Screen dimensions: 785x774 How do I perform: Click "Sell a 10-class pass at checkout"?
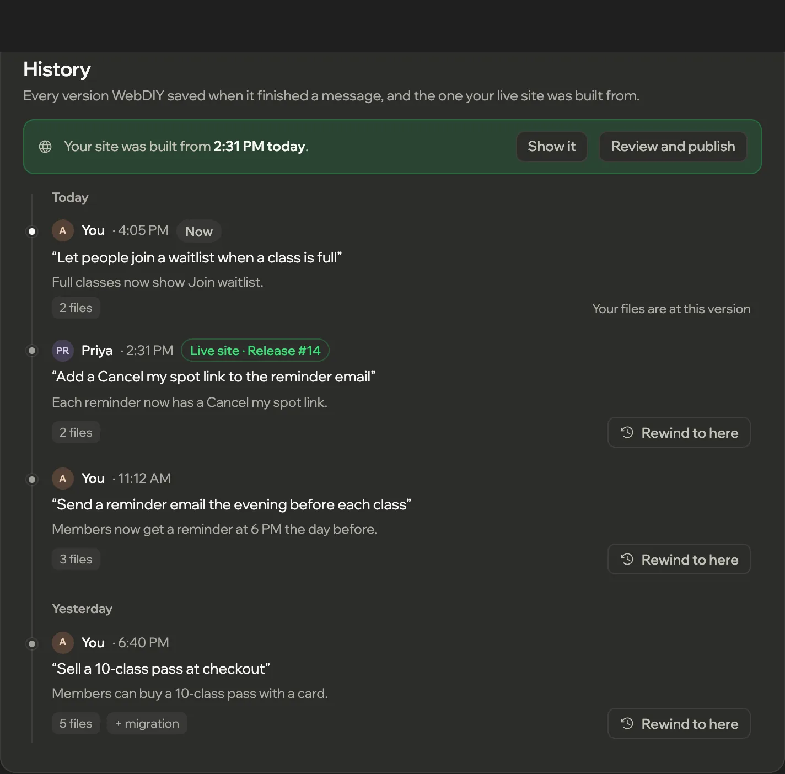pos(161,669)
